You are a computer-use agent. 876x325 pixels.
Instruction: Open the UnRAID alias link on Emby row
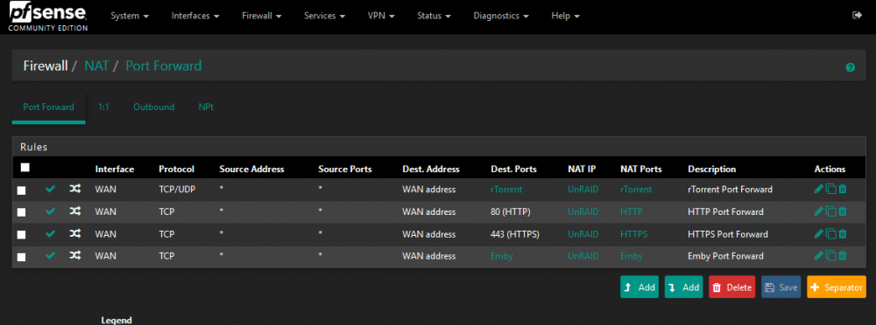pos(583,257)
